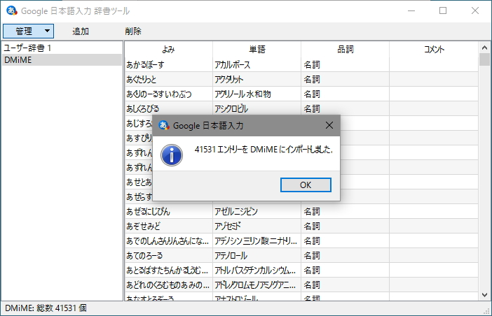Screen dimensions: 492x316
Task: Close the 辞書ツール main window
Action: coord(475,10)
